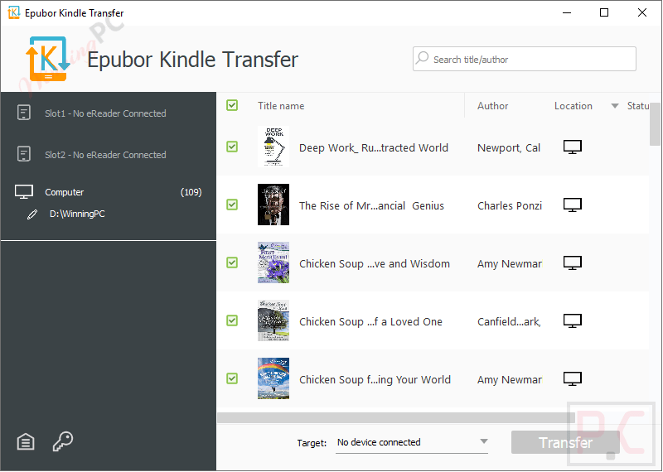Screen dimensions: 663x472
Task: Click location icon for Chicken Soup f...ing Your World
Action: click(573, 378)
